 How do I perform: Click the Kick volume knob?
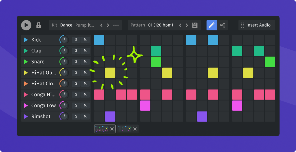tap(64, 40)
